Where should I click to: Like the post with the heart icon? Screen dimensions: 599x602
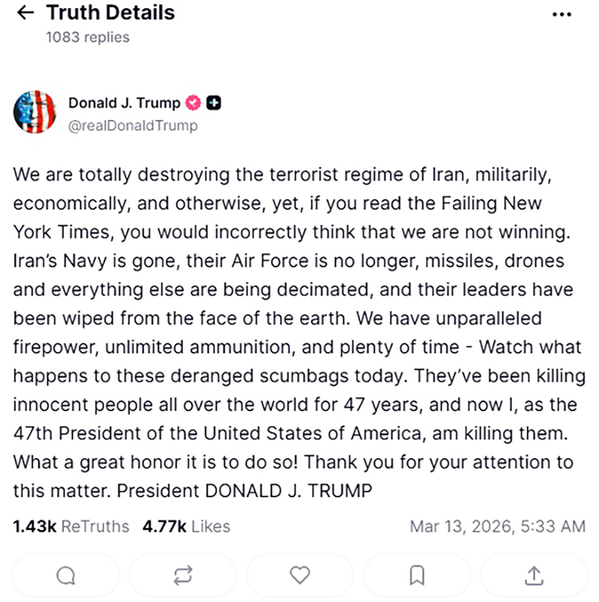click(299, 576)
